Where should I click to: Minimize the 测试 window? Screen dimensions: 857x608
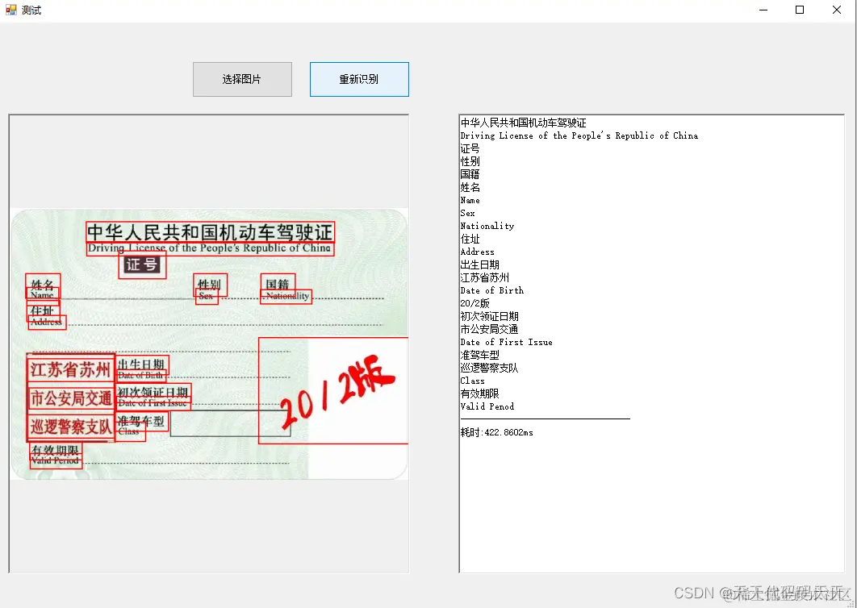point(763,10)
